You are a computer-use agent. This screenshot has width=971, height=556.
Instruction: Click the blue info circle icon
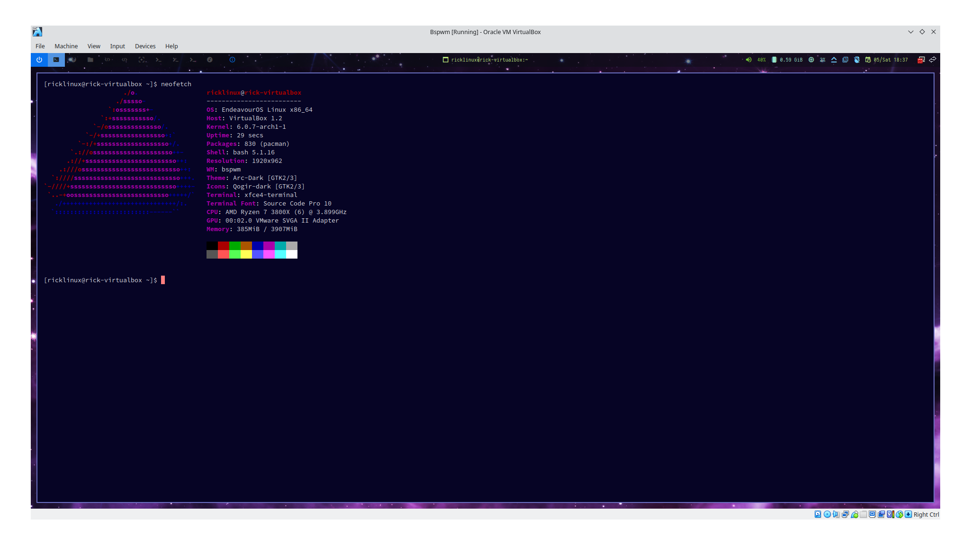coord(232,60)
